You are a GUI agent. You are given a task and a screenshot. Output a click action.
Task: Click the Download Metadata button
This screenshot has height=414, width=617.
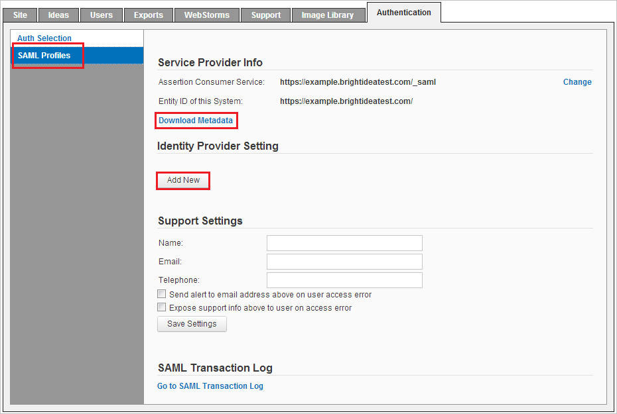tap(196, 121)
